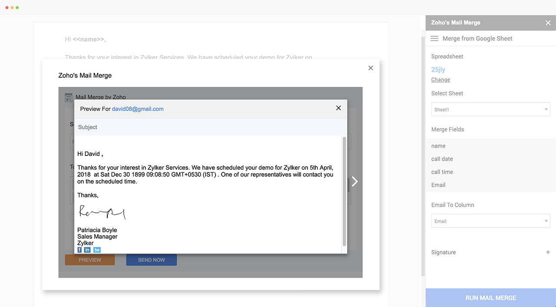The image size is (556, 307).
Task: Click the document page vertical scrollbar
Action: (423, 156)
